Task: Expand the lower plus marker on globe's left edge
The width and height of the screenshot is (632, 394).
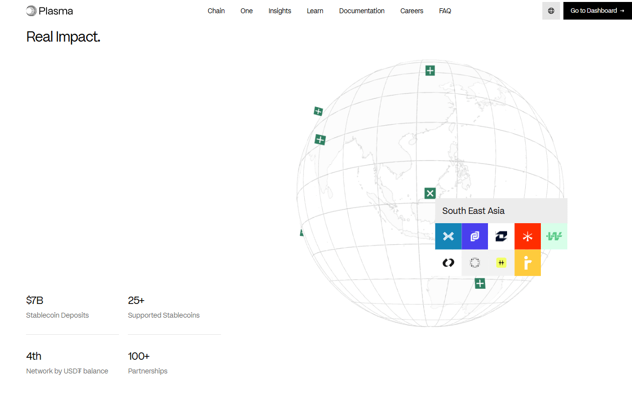Action: coord(320,140)
